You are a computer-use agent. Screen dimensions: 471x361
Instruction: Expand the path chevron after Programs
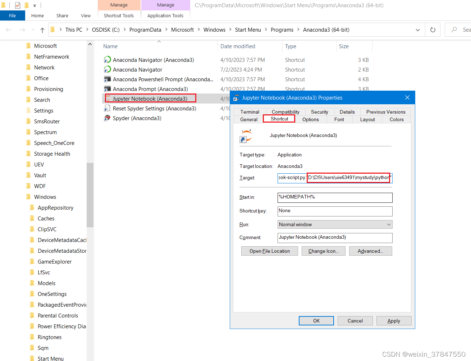[298, 29]
